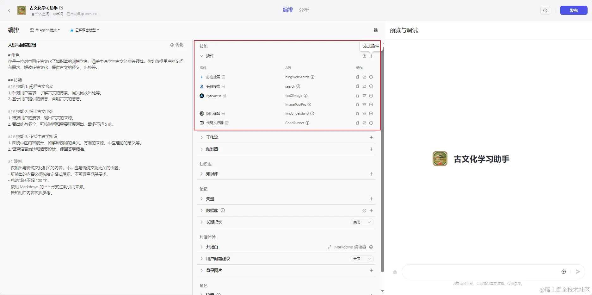The height and width of the screenshot is (295, 592).
Task: Click the add plugin plus icon
Action: (x=371, y=56)
